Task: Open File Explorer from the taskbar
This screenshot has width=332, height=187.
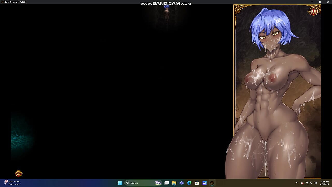Action: click(x=174, y=183)
